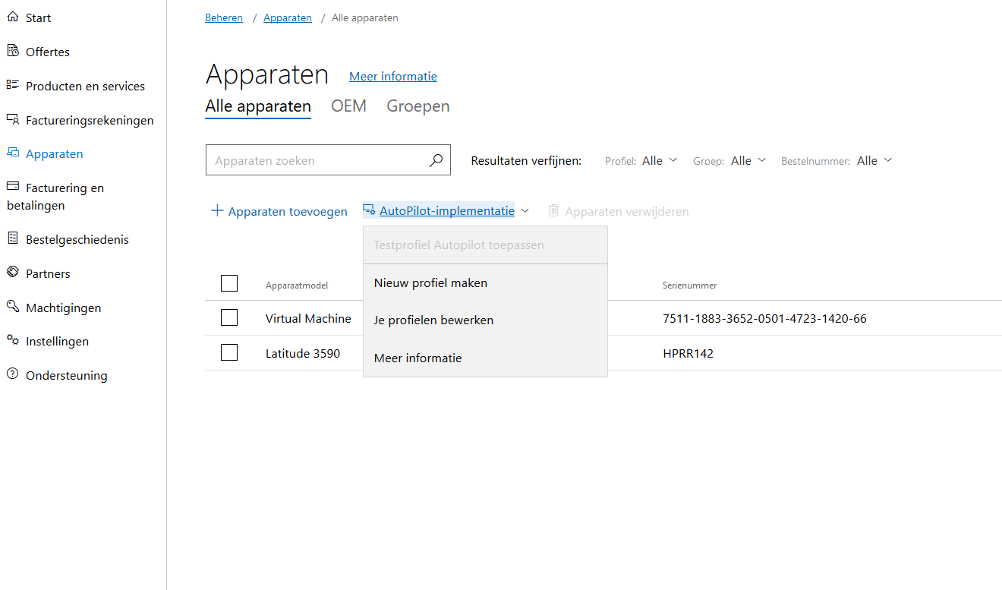Click the Apparaten devices icon in sidebar
The height and width of the screenshot is (590, 1002).
click(12, 153)
